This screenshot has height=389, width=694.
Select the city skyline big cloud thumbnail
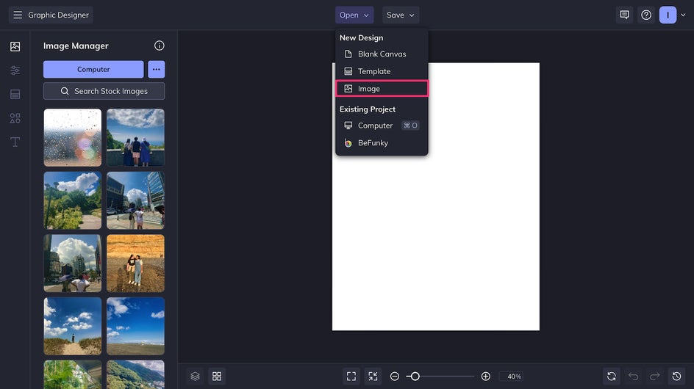[x=73, y=263]
